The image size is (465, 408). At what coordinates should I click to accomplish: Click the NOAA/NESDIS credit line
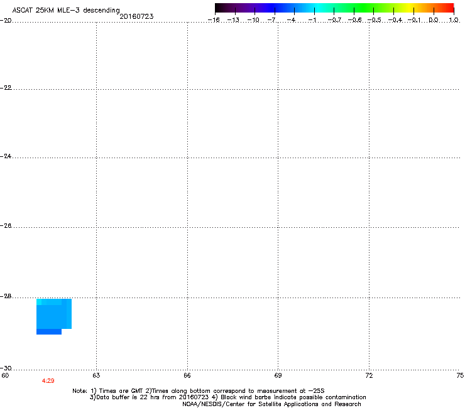tap(271, 404)
